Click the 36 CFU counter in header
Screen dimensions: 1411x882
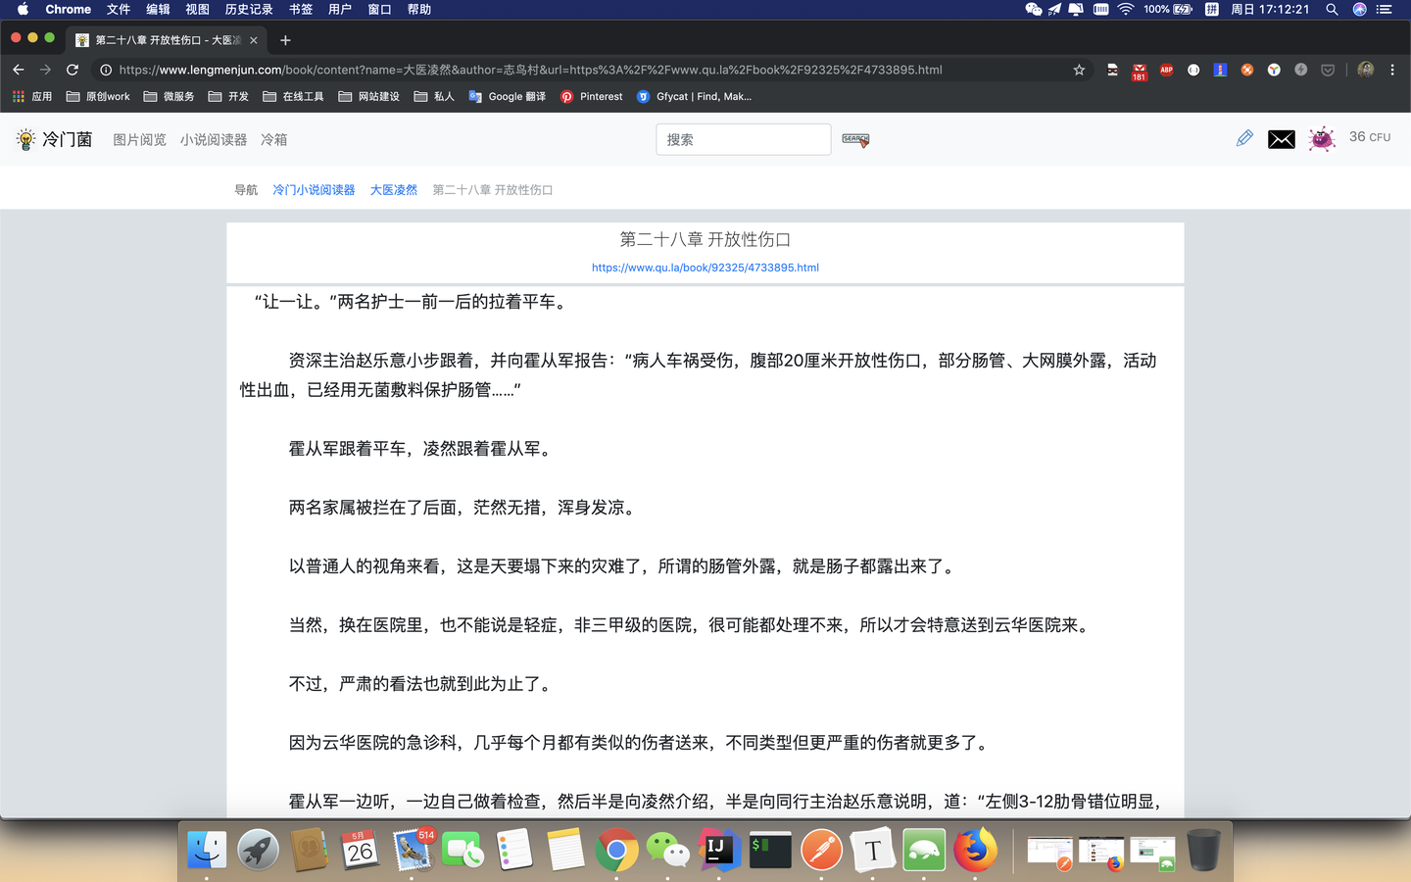coord(1370,137)
